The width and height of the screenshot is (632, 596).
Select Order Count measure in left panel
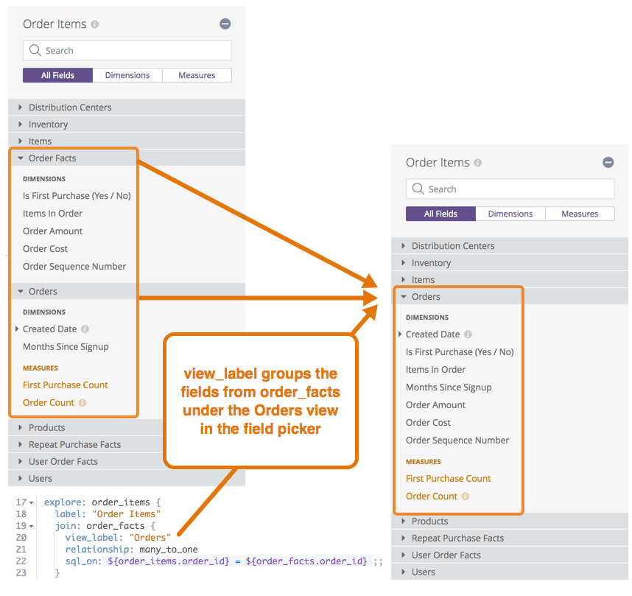tap(49, 402)
